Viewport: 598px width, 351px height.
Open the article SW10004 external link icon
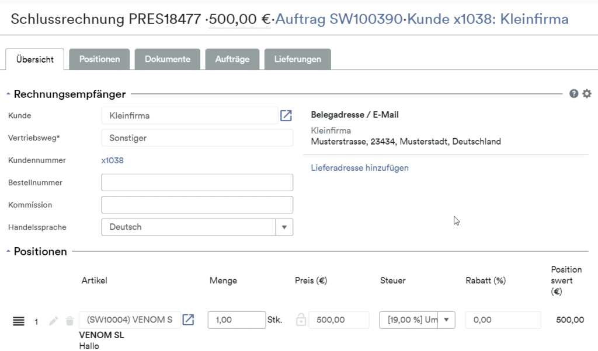pos(188,319)
